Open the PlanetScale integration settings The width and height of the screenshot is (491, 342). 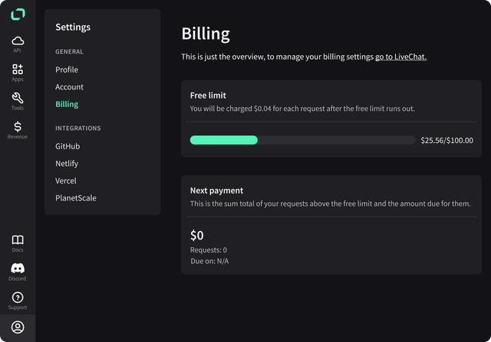coord(76,197)
